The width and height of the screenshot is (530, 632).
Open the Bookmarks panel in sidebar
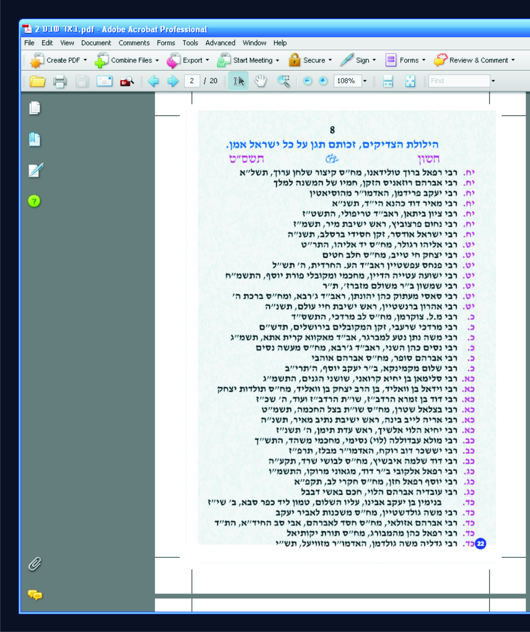tap(34, 139)
